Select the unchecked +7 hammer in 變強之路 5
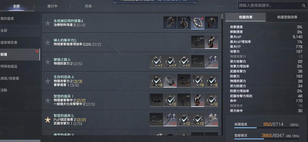Screen dimensions: 308x142 point(211,61)
